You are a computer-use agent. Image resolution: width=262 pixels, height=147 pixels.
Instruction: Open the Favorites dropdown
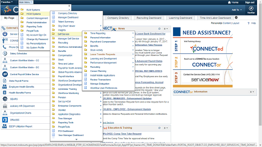pyautogui.click(x=7, y=2)
